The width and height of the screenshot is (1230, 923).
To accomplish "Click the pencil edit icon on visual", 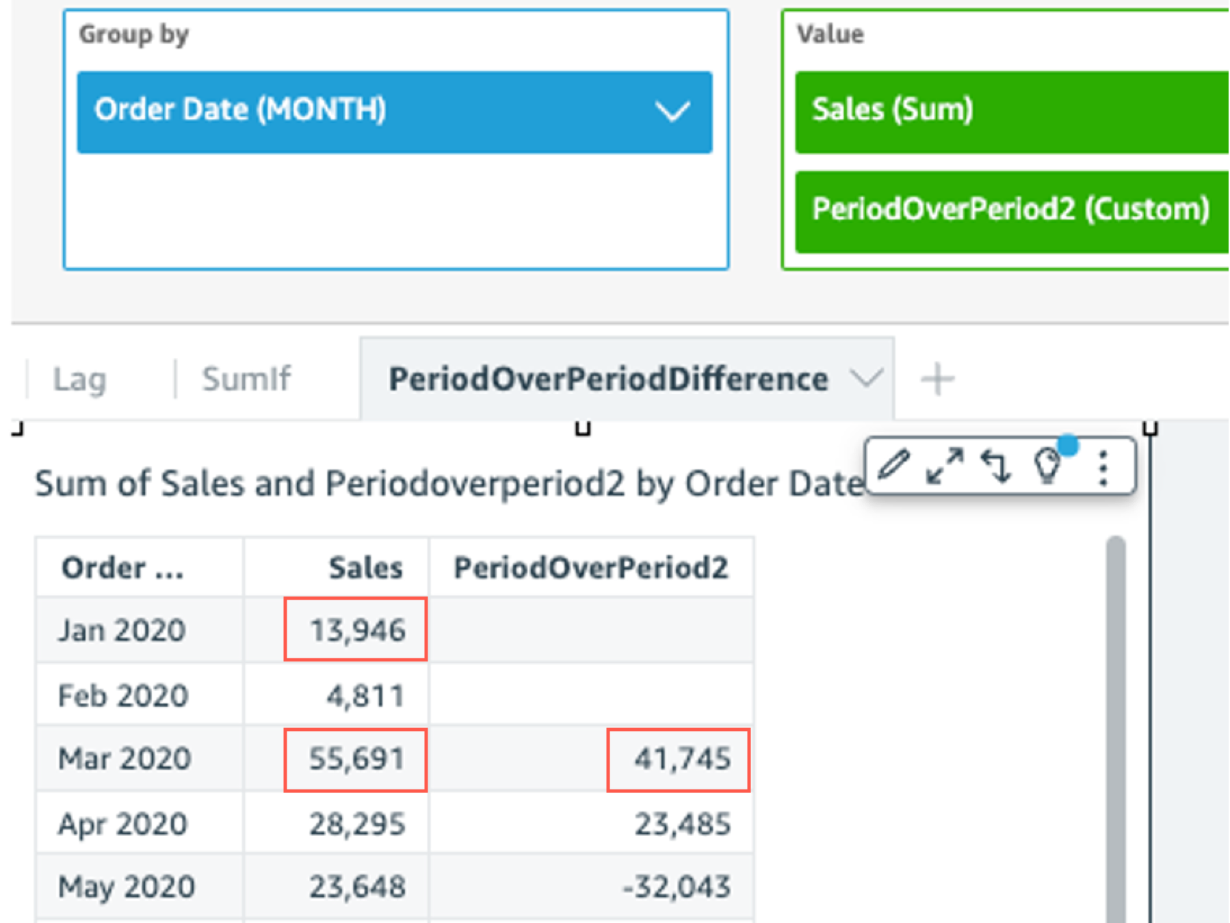I will tap(893, 466).
